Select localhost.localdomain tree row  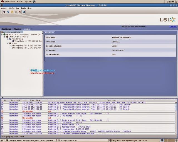(x=12, y=32)
